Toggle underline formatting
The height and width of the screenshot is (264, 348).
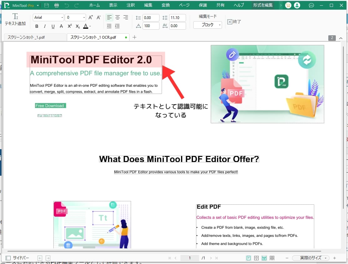53,26
